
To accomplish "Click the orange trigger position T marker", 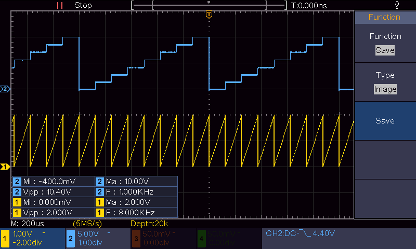I will coord(209,15).
